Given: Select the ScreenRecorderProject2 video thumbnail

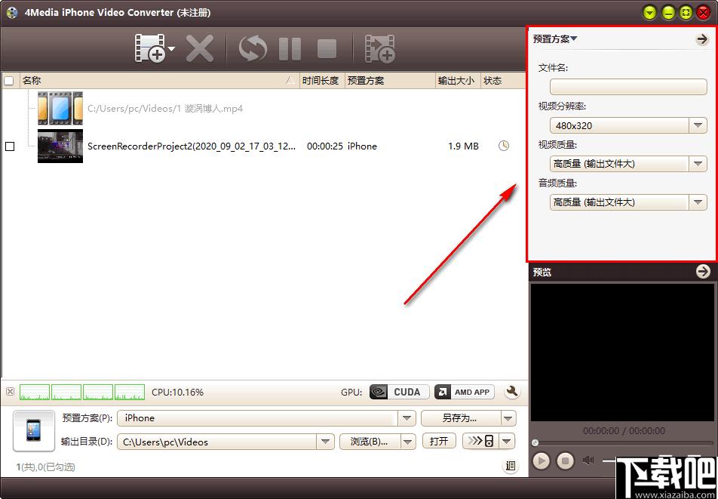Looking at the screenshot, I should (x=60, y=146).
